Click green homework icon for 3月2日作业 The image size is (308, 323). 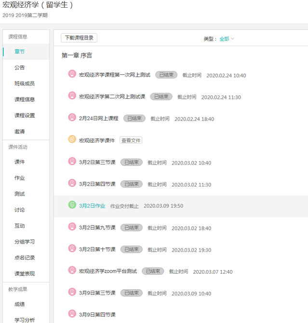coord(72,205)
